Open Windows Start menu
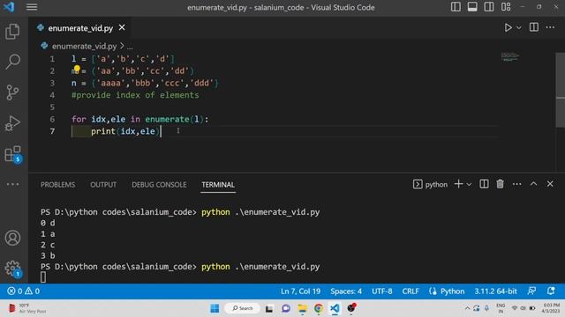The image size is (565, 317). pos(215,308)
